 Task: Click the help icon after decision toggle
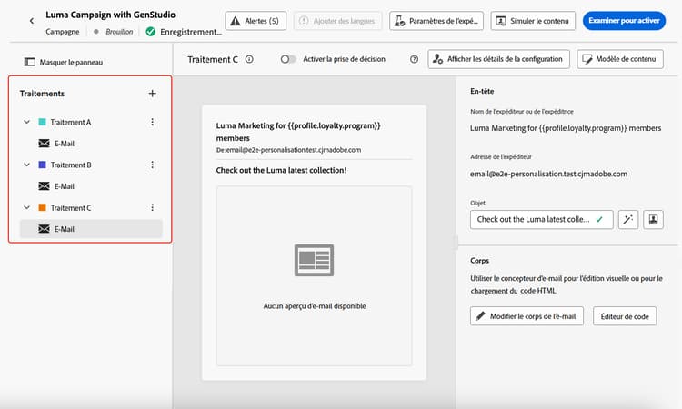point(414,59)
